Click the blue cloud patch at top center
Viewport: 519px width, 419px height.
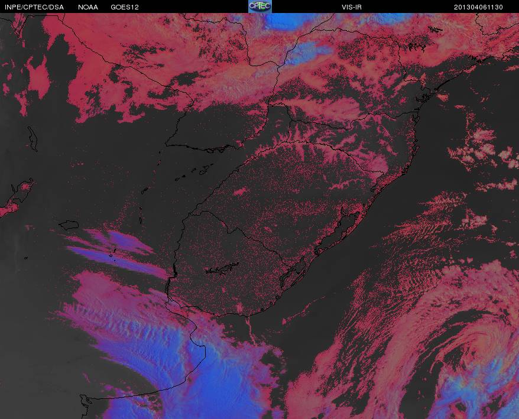click(x=288, y=21)
